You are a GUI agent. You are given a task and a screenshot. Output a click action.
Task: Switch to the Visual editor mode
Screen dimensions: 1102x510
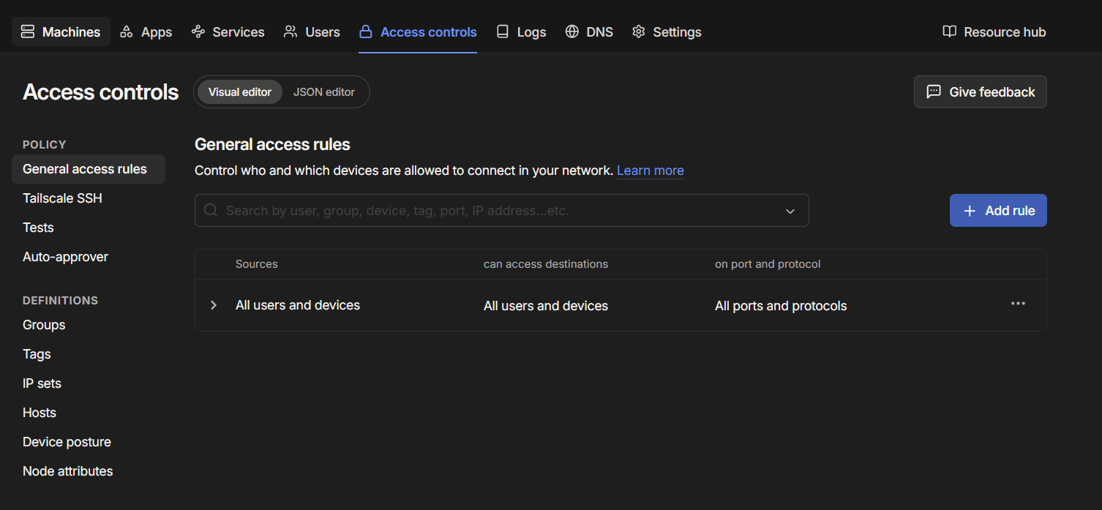pos(240,92)
